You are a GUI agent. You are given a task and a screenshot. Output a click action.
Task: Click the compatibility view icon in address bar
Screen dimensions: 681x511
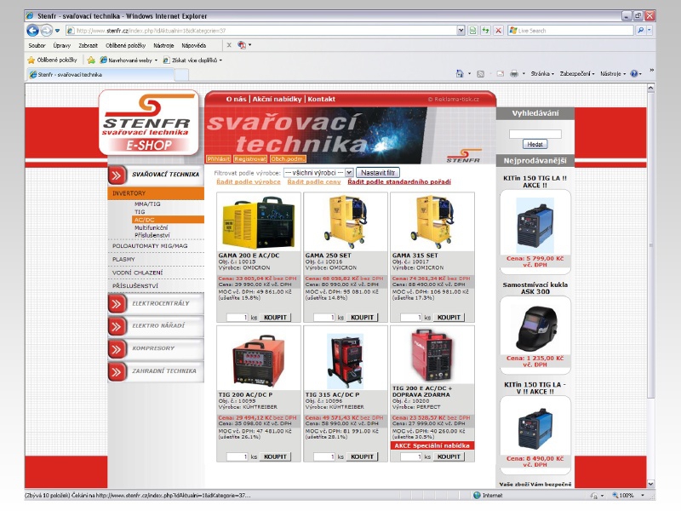point(472,31)
